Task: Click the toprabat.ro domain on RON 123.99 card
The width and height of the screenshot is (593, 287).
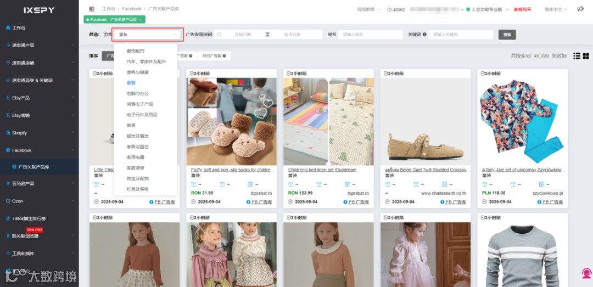Action: point(358,193)
